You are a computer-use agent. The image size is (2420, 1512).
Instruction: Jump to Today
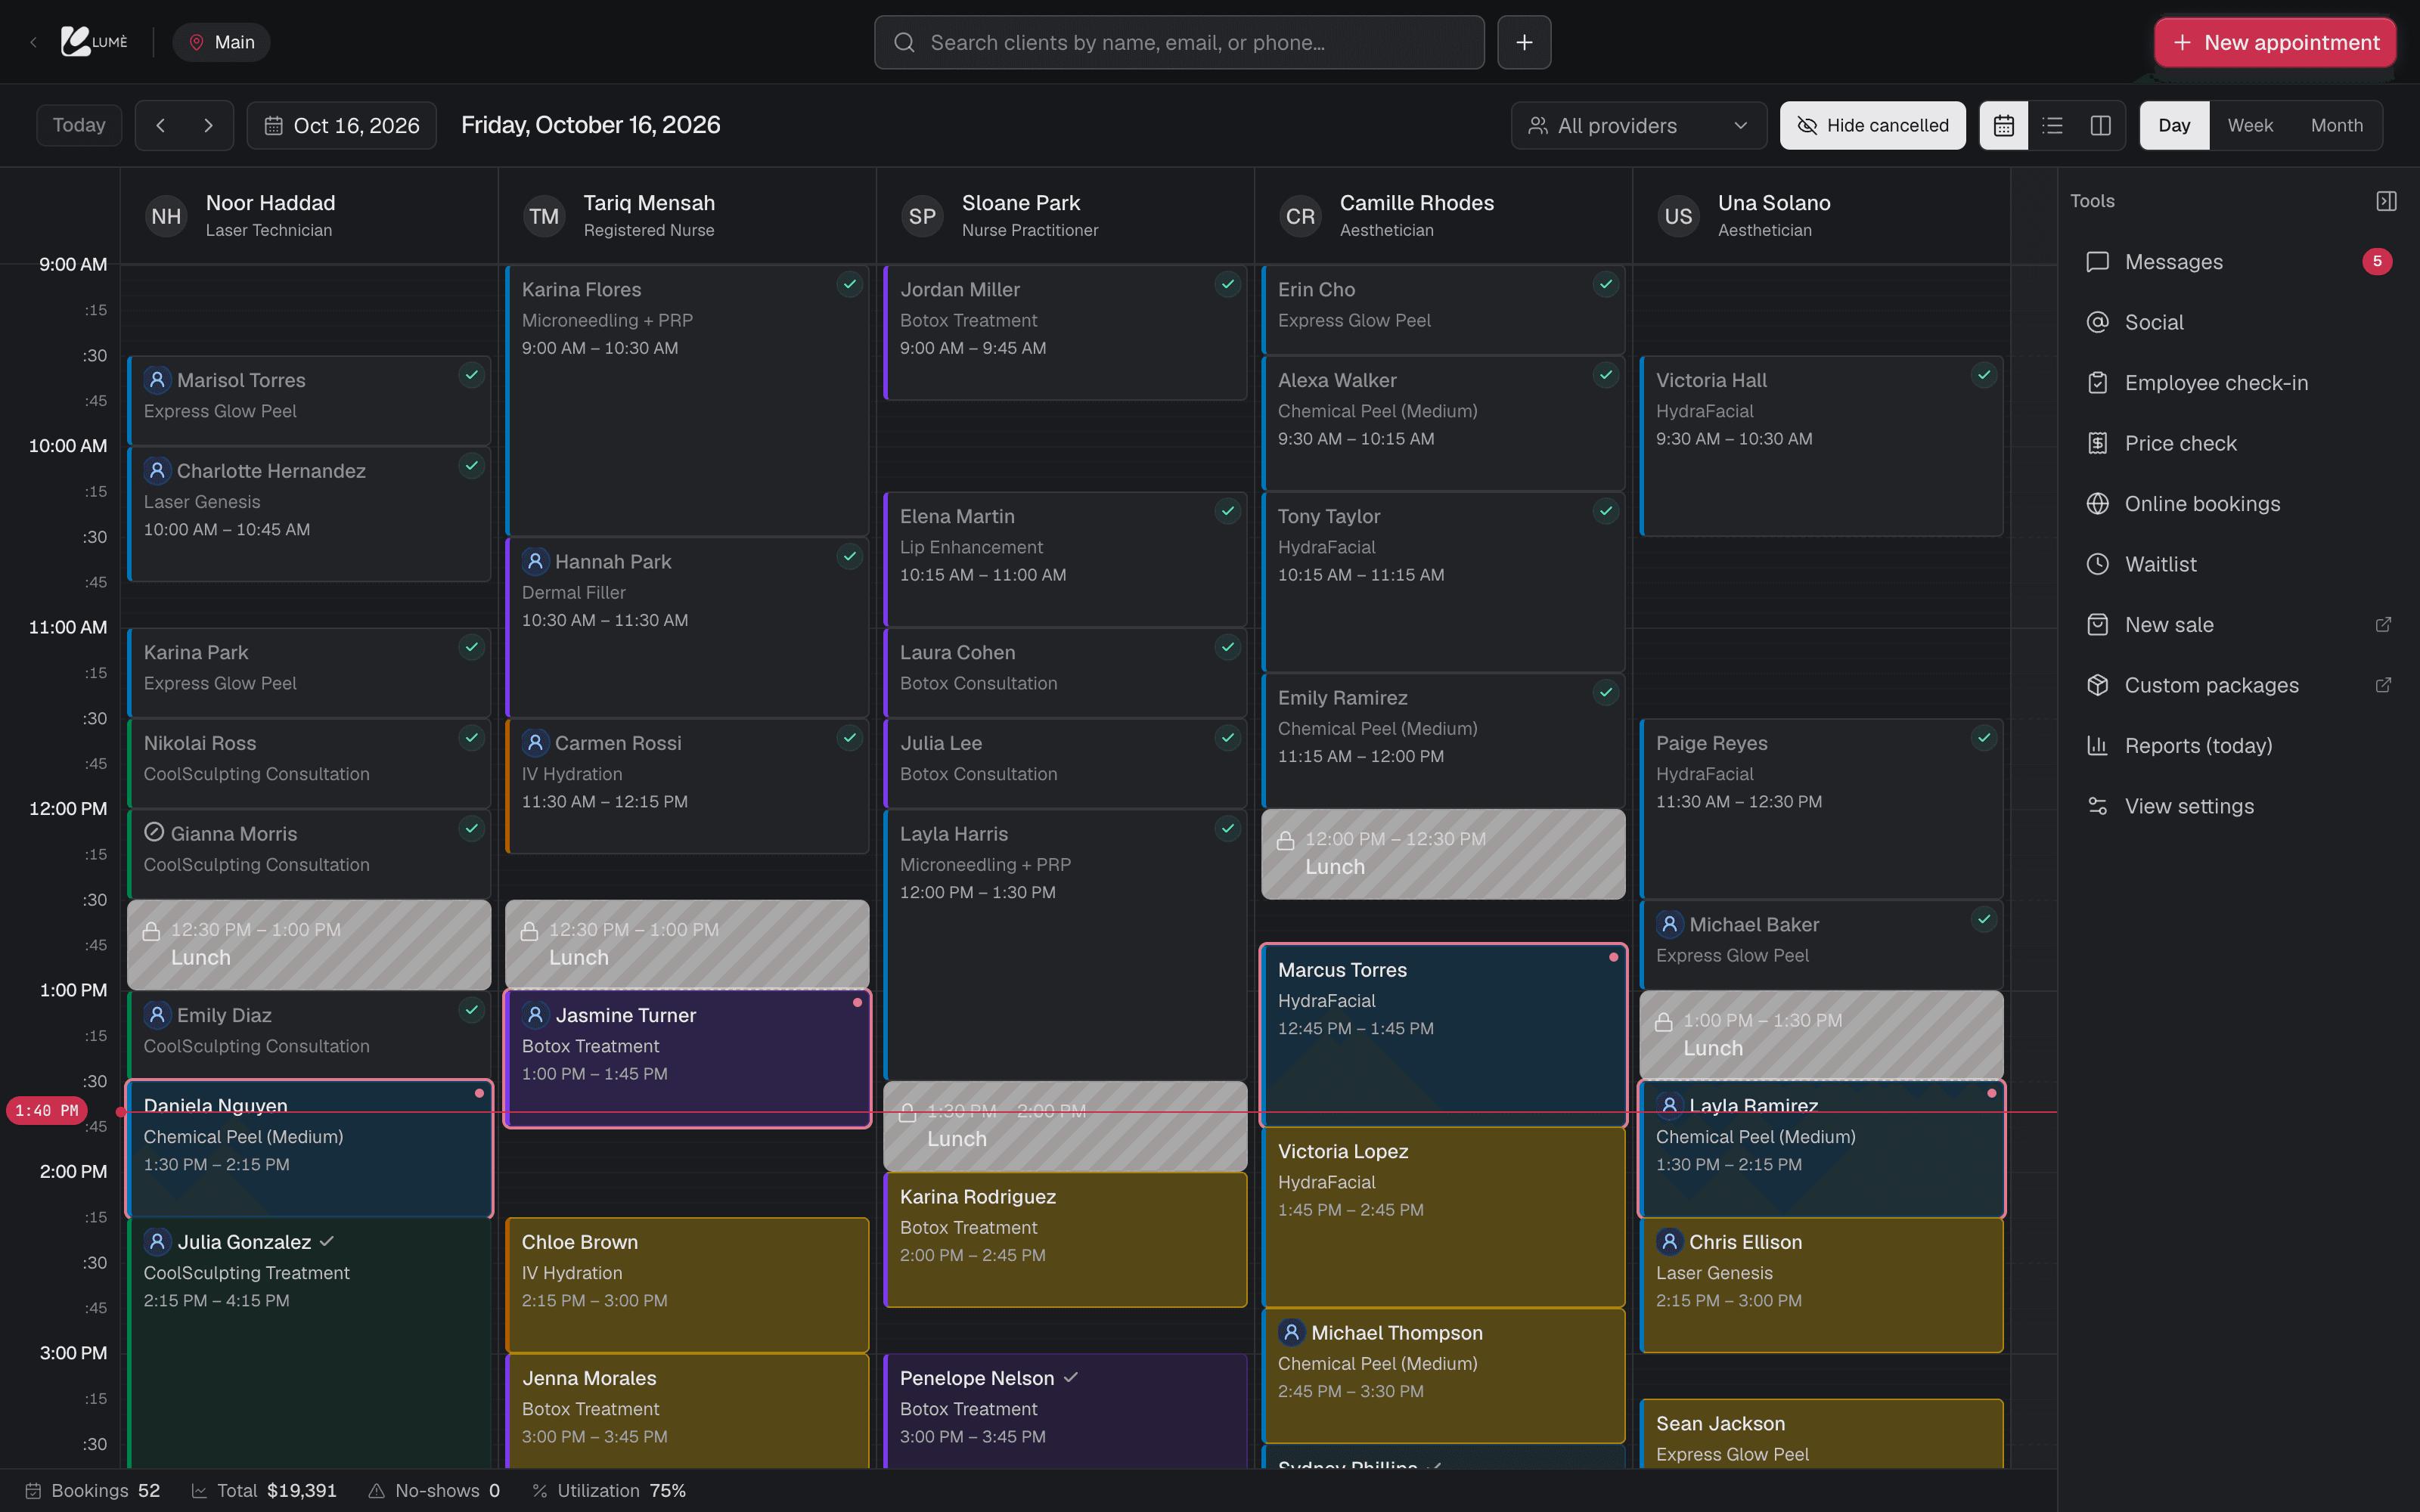[79, 125]
